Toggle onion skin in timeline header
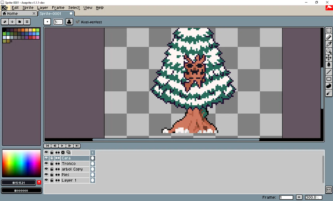Viewport: 333px width, 201px height. pos(68,152)
